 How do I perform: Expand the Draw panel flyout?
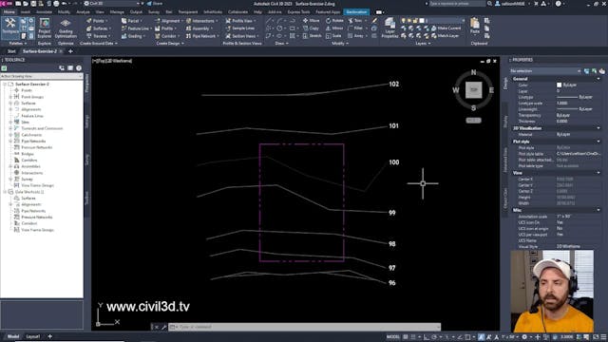(282, 44)
